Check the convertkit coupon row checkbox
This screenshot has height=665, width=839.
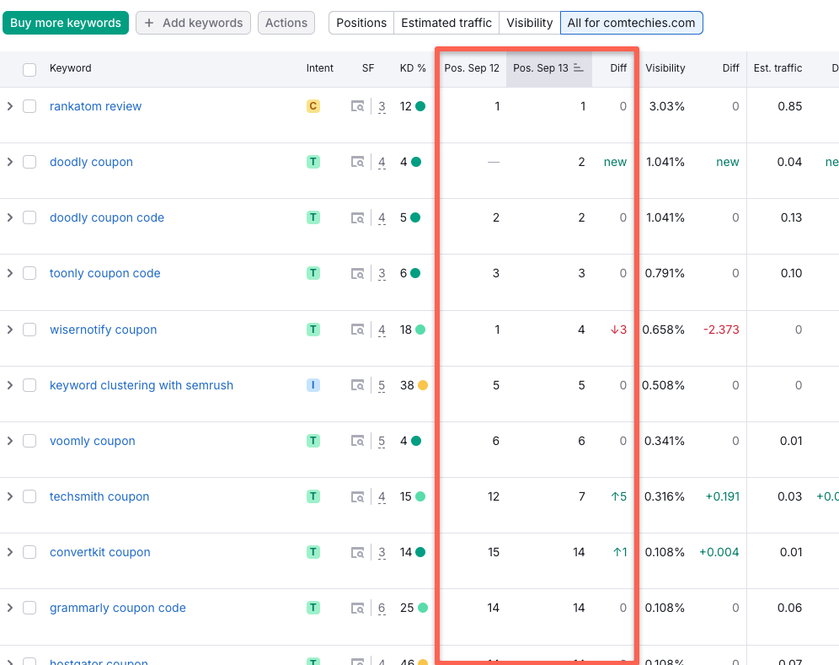click(29, 552)
